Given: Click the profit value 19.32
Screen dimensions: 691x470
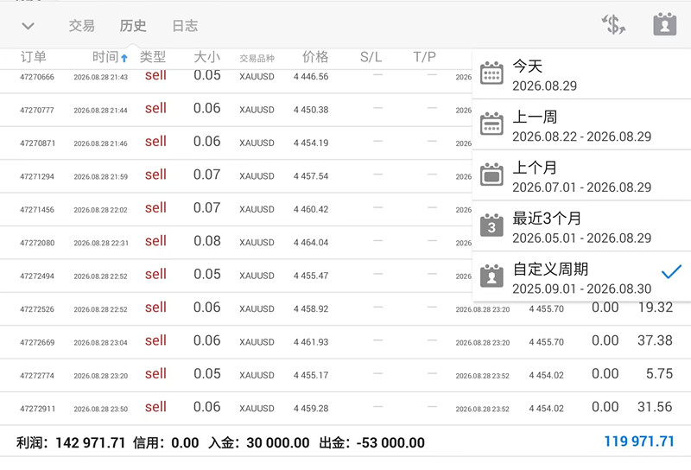Looking at the screenshot, I should click(656, 308).
